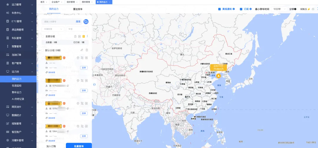The height and width of the screenshot is (148, 318).
Task: Click 派单 on the first vehicle card
Action: pos(84,68)
